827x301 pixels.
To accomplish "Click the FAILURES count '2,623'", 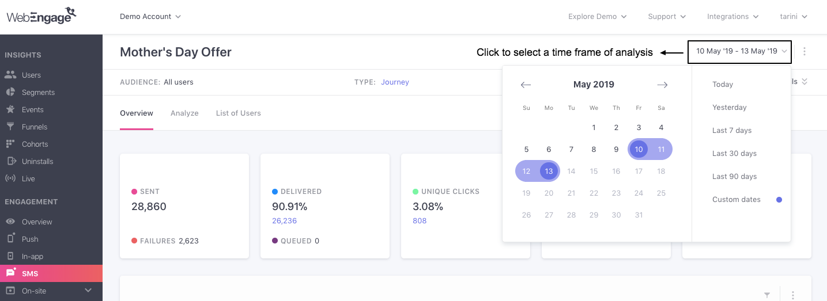I will [188, 241].
